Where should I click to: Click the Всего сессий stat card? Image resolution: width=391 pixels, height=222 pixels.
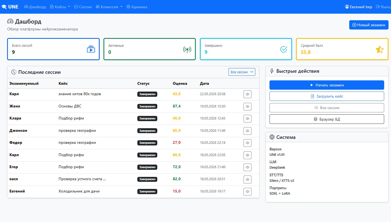[53, 49]
